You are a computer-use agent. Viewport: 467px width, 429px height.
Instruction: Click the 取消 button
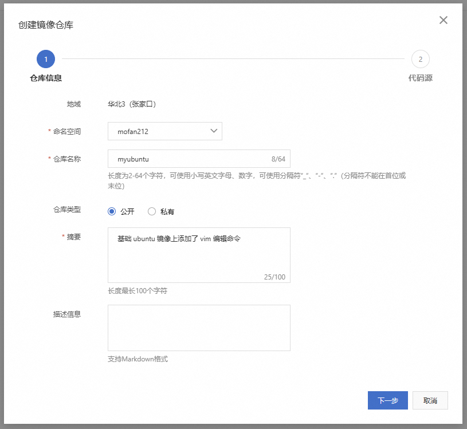click(430, 400)
